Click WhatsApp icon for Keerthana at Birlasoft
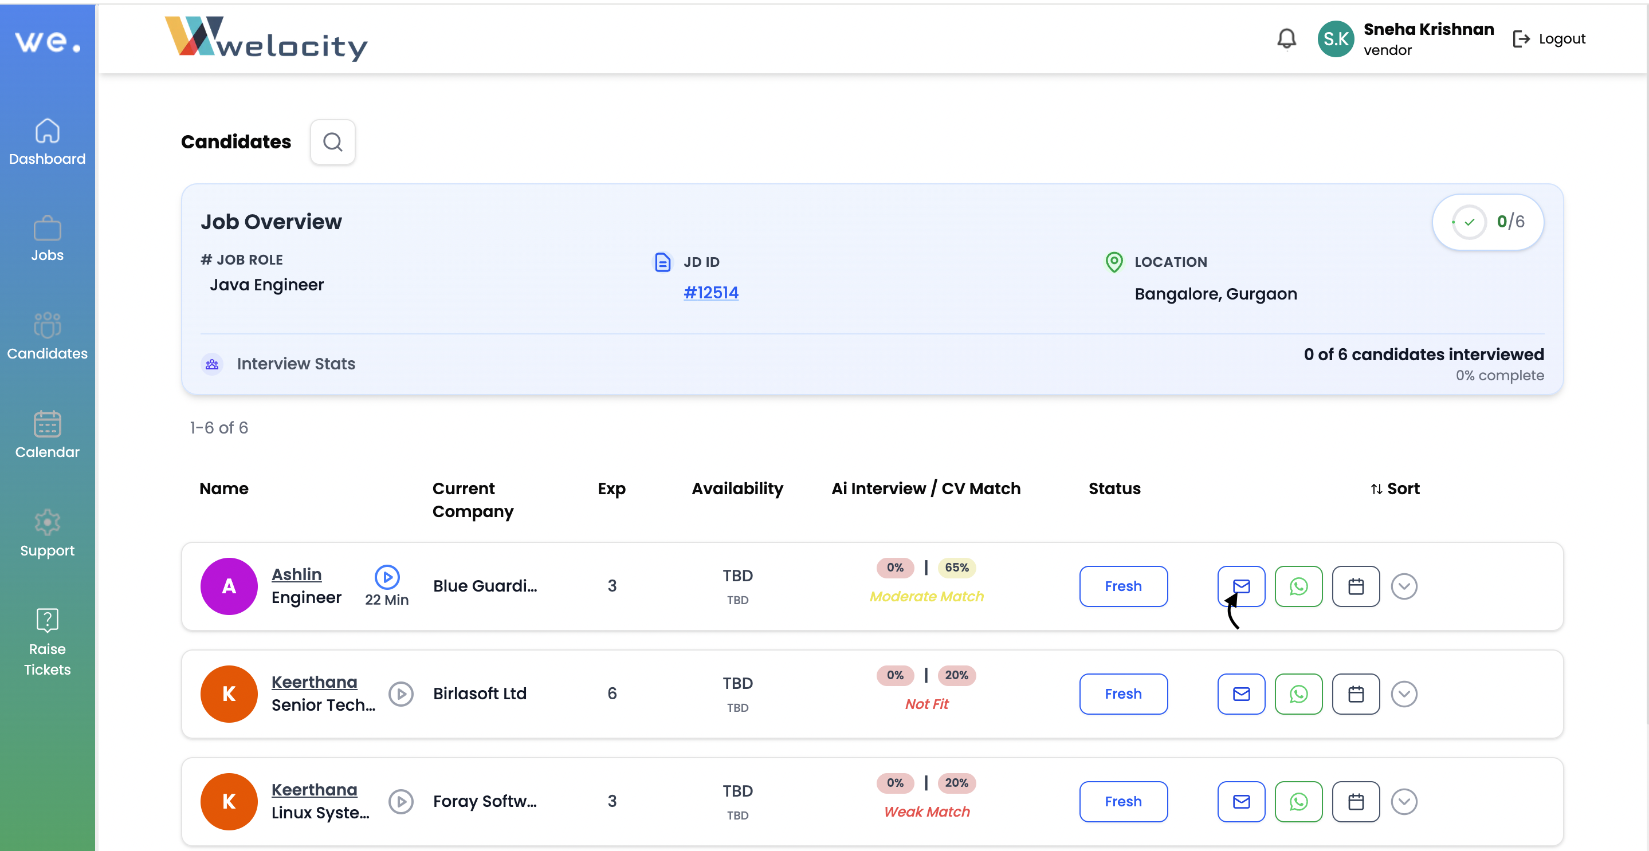1649x851 pixels. [1298, 694]
